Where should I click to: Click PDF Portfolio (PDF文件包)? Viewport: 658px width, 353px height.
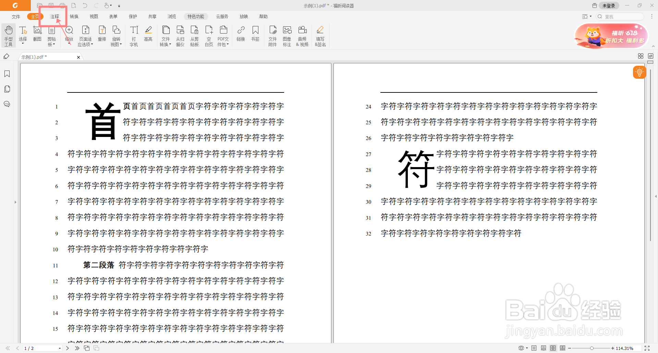[x=223, y=36]
